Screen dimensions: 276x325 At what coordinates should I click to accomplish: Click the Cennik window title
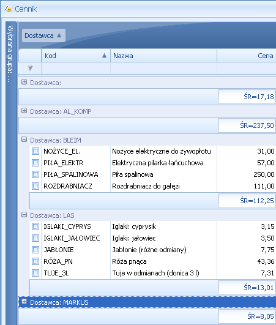26,9
